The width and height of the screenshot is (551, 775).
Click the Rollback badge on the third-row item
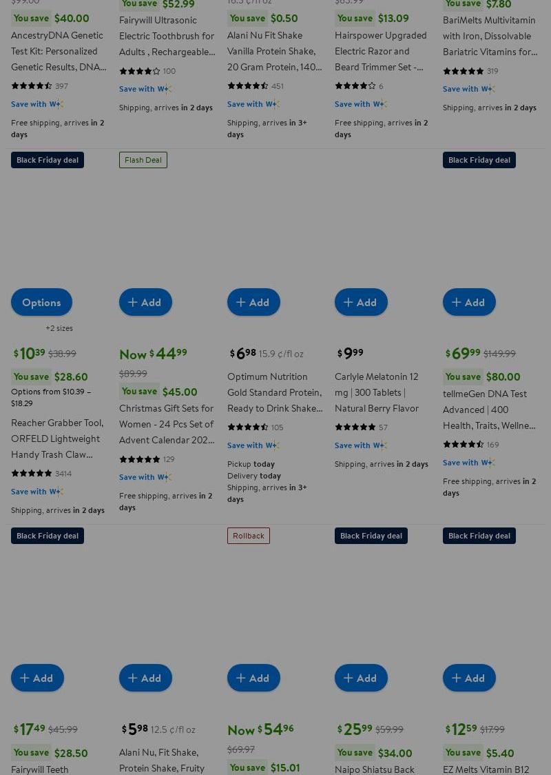point(249,536)
